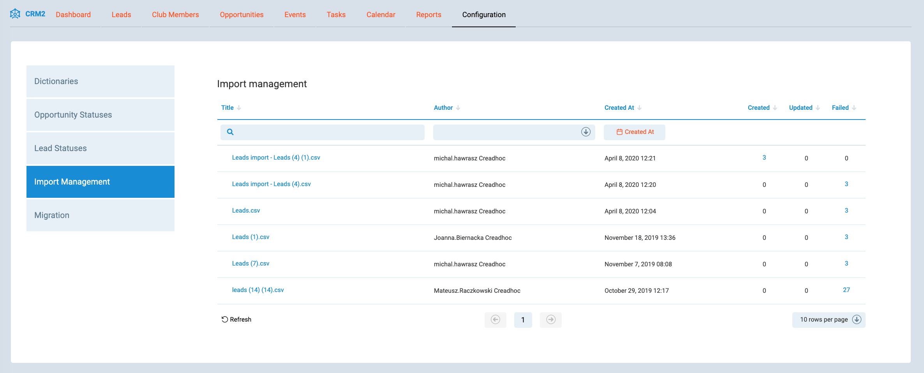The height and width of the screenshot is (373, 924).
Task: Go to previous page arrow
Action: [x=495, y=320]
